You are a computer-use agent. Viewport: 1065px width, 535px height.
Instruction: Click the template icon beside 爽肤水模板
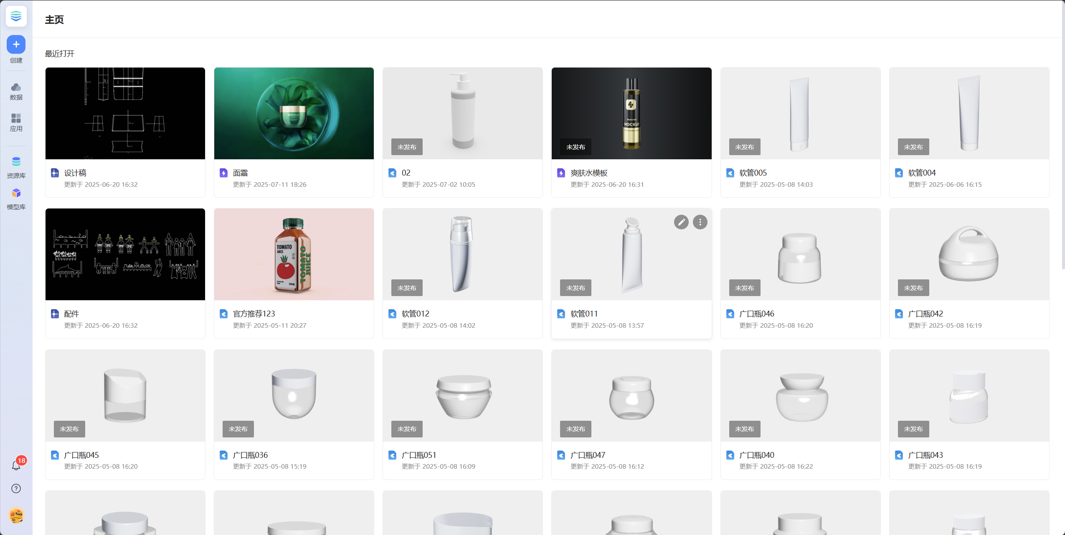point(561,173)
